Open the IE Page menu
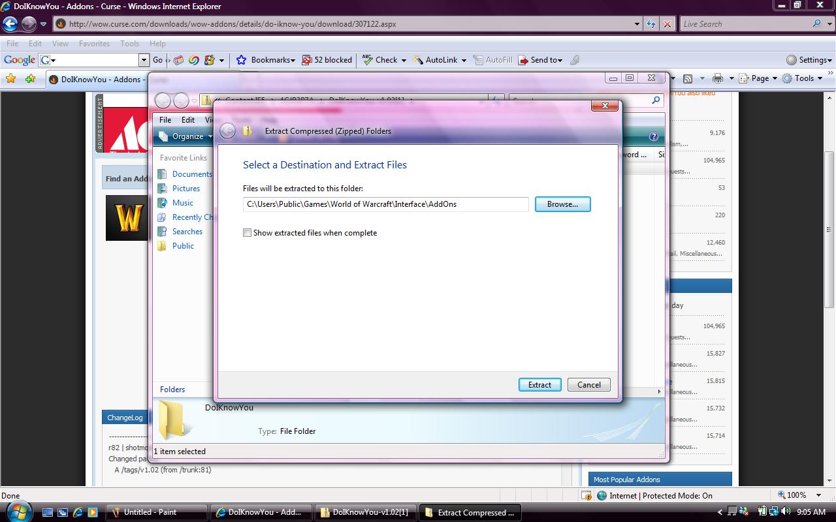 758,78
